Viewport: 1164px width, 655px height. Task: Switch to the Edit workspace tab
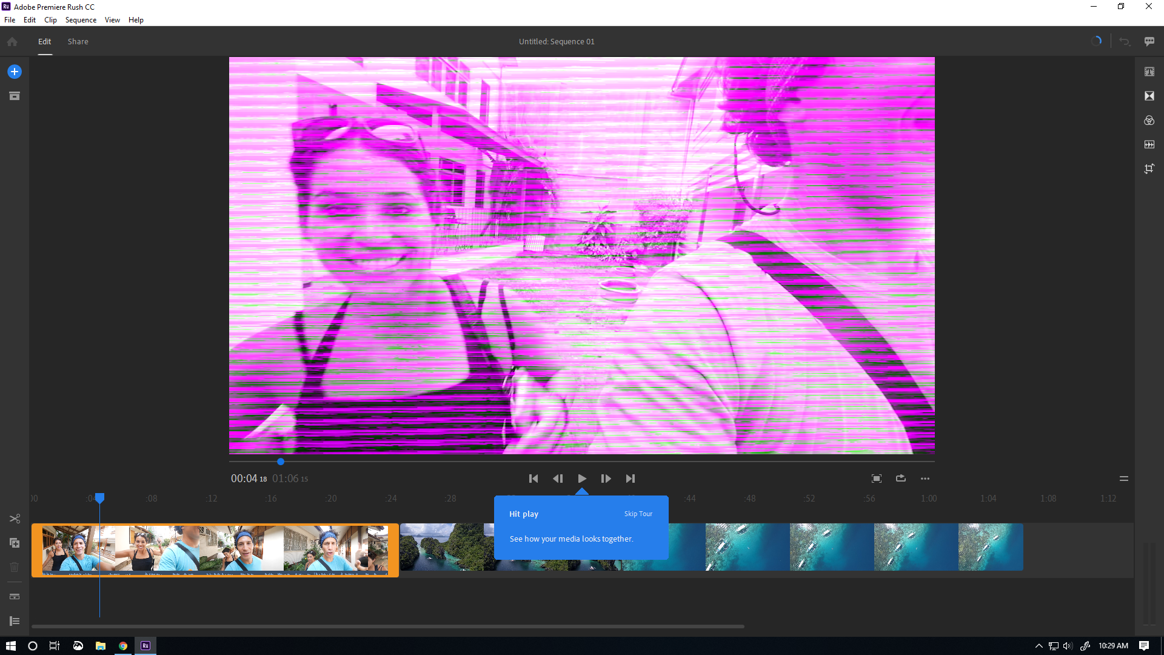(45, 41)
